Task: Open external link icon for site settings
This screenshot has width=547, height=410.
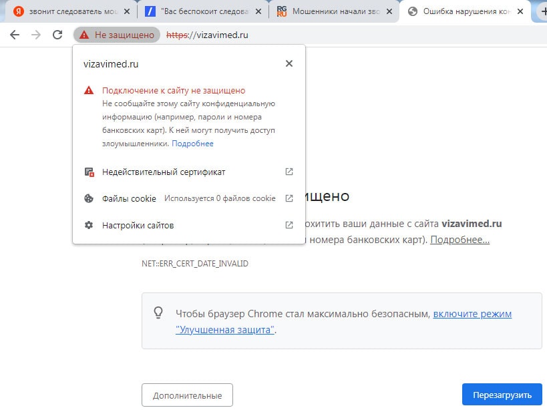Action: pos(289,225)
